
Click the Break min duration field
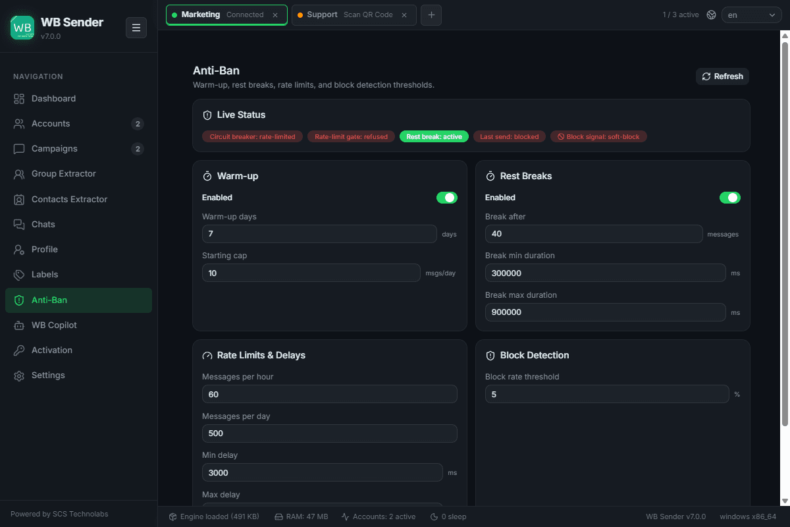(606, 273)
